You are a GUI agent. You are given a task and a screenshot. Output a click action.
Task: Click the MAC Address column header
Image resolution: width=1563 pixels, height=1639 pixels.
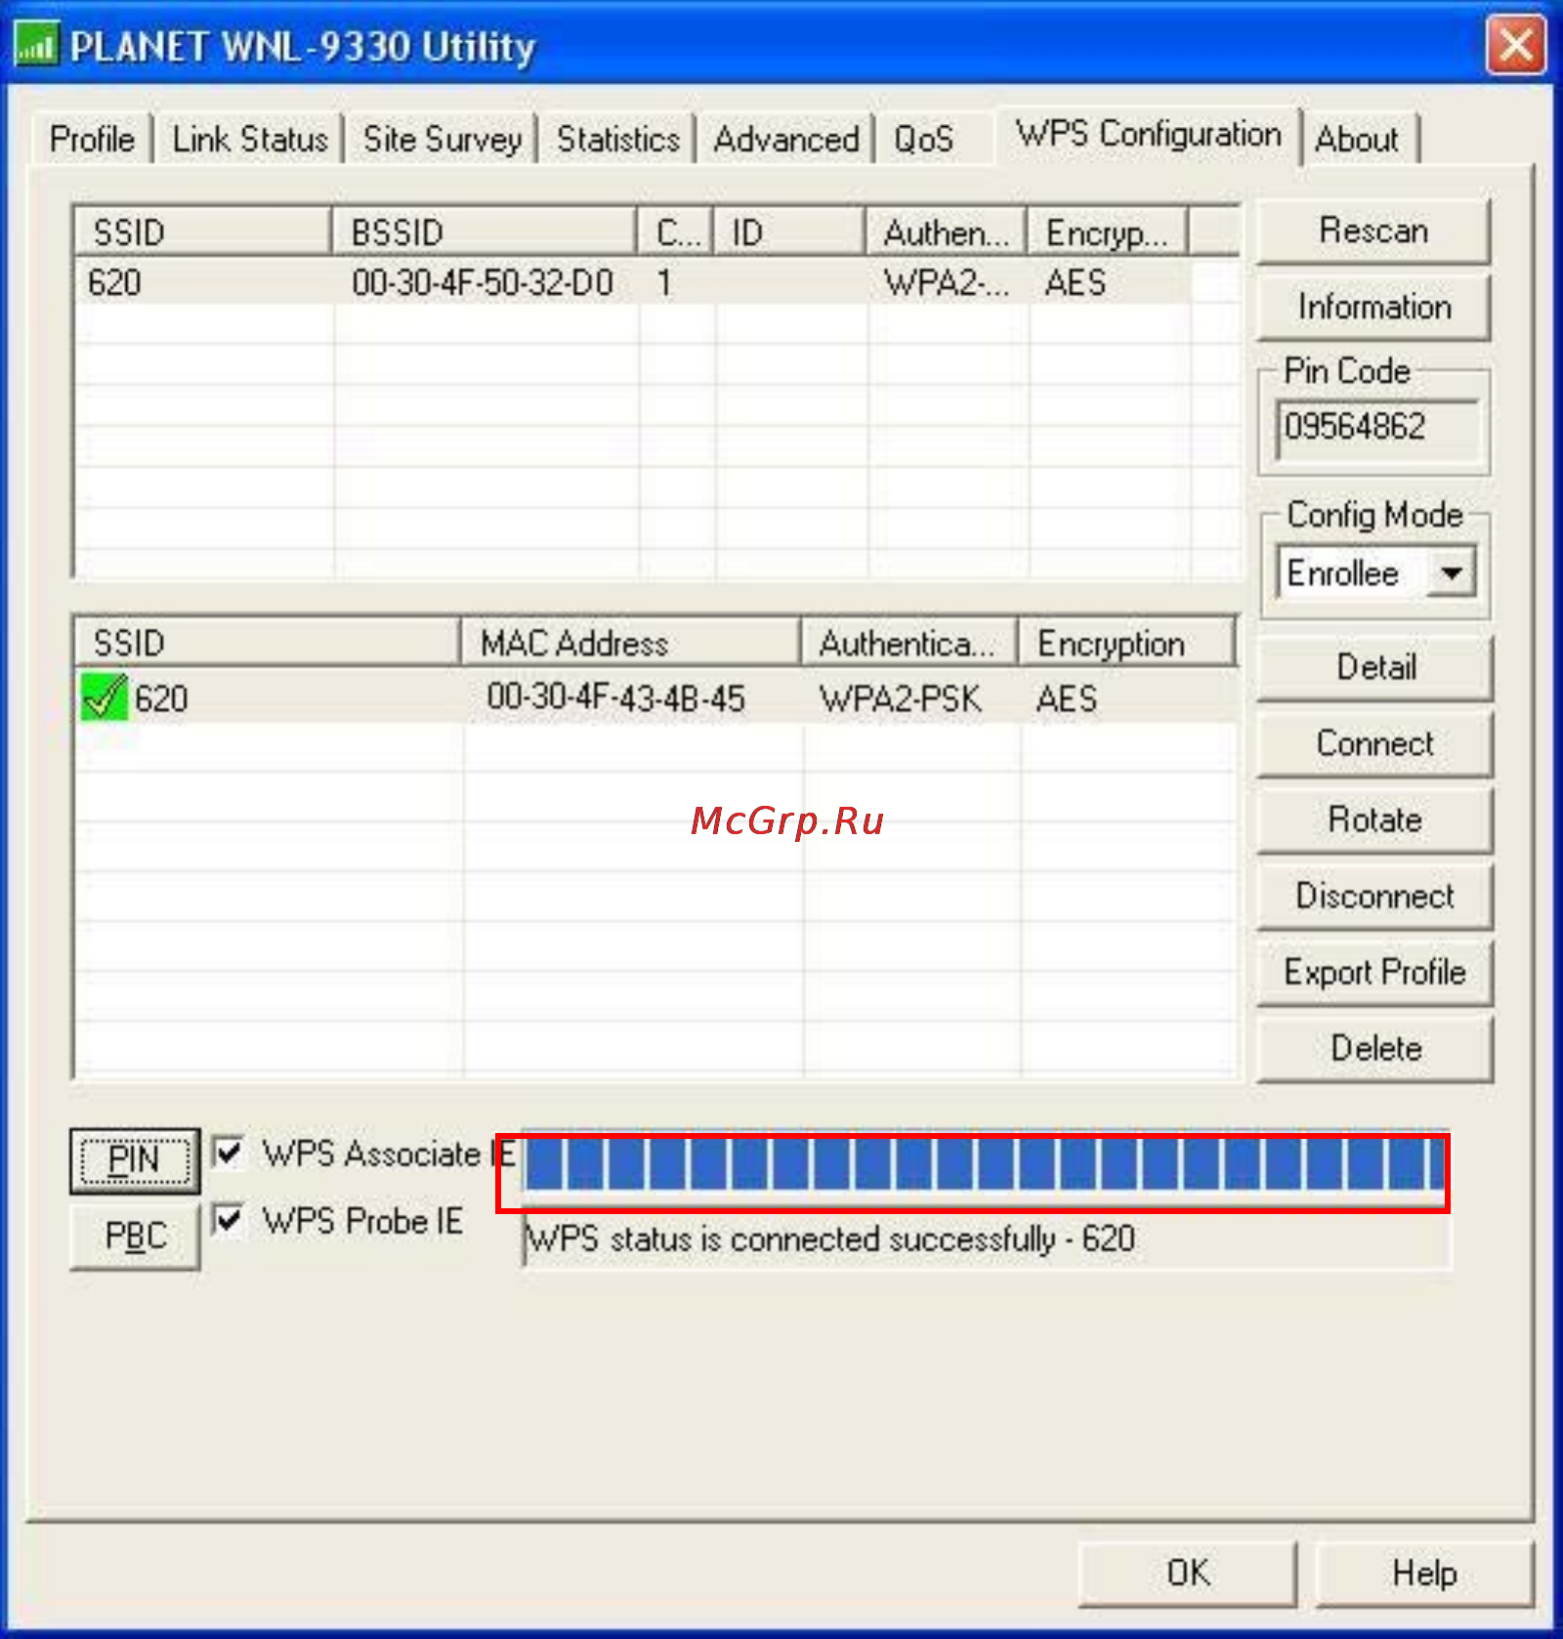click(631, 644)
